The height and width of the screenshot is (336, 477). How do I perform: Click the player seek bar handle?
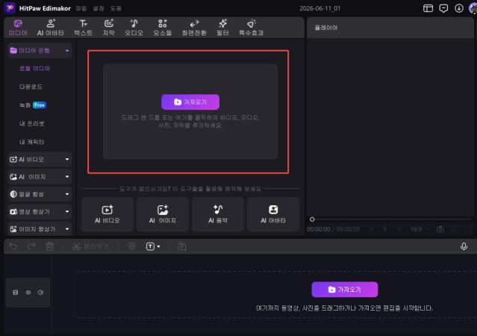[312, 219]
